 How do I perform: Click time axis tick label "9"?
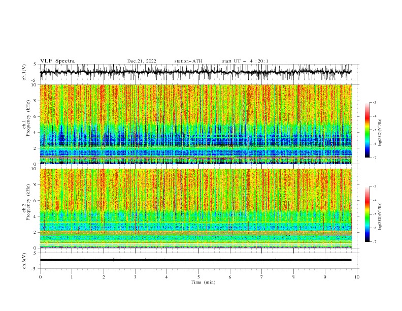325,277
